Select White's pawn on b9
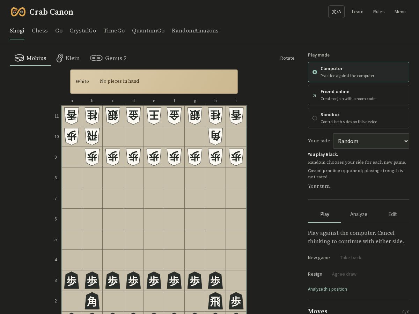The width and height of the screenshot is (419, 314). point(92,157)
